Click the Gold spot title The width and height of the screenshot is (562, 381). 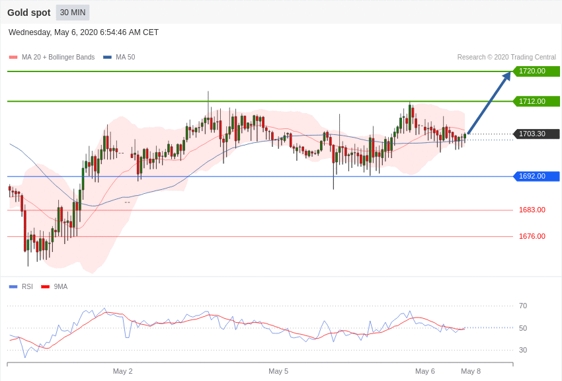pyautogui.click(x=29, y=13)
